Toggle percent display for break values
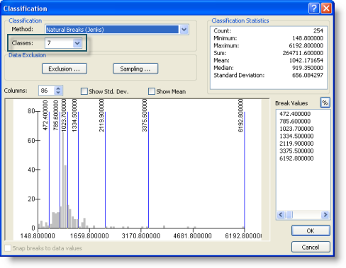The image size is (346, 268). [x=325, y=103]
